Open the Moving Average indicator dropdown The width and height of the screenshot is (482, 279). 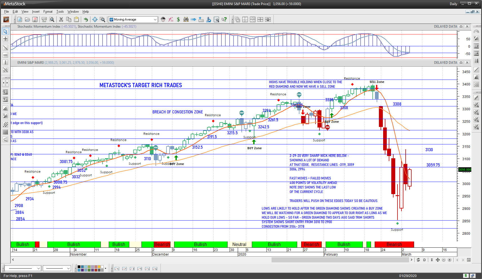[x=155, y=19]
